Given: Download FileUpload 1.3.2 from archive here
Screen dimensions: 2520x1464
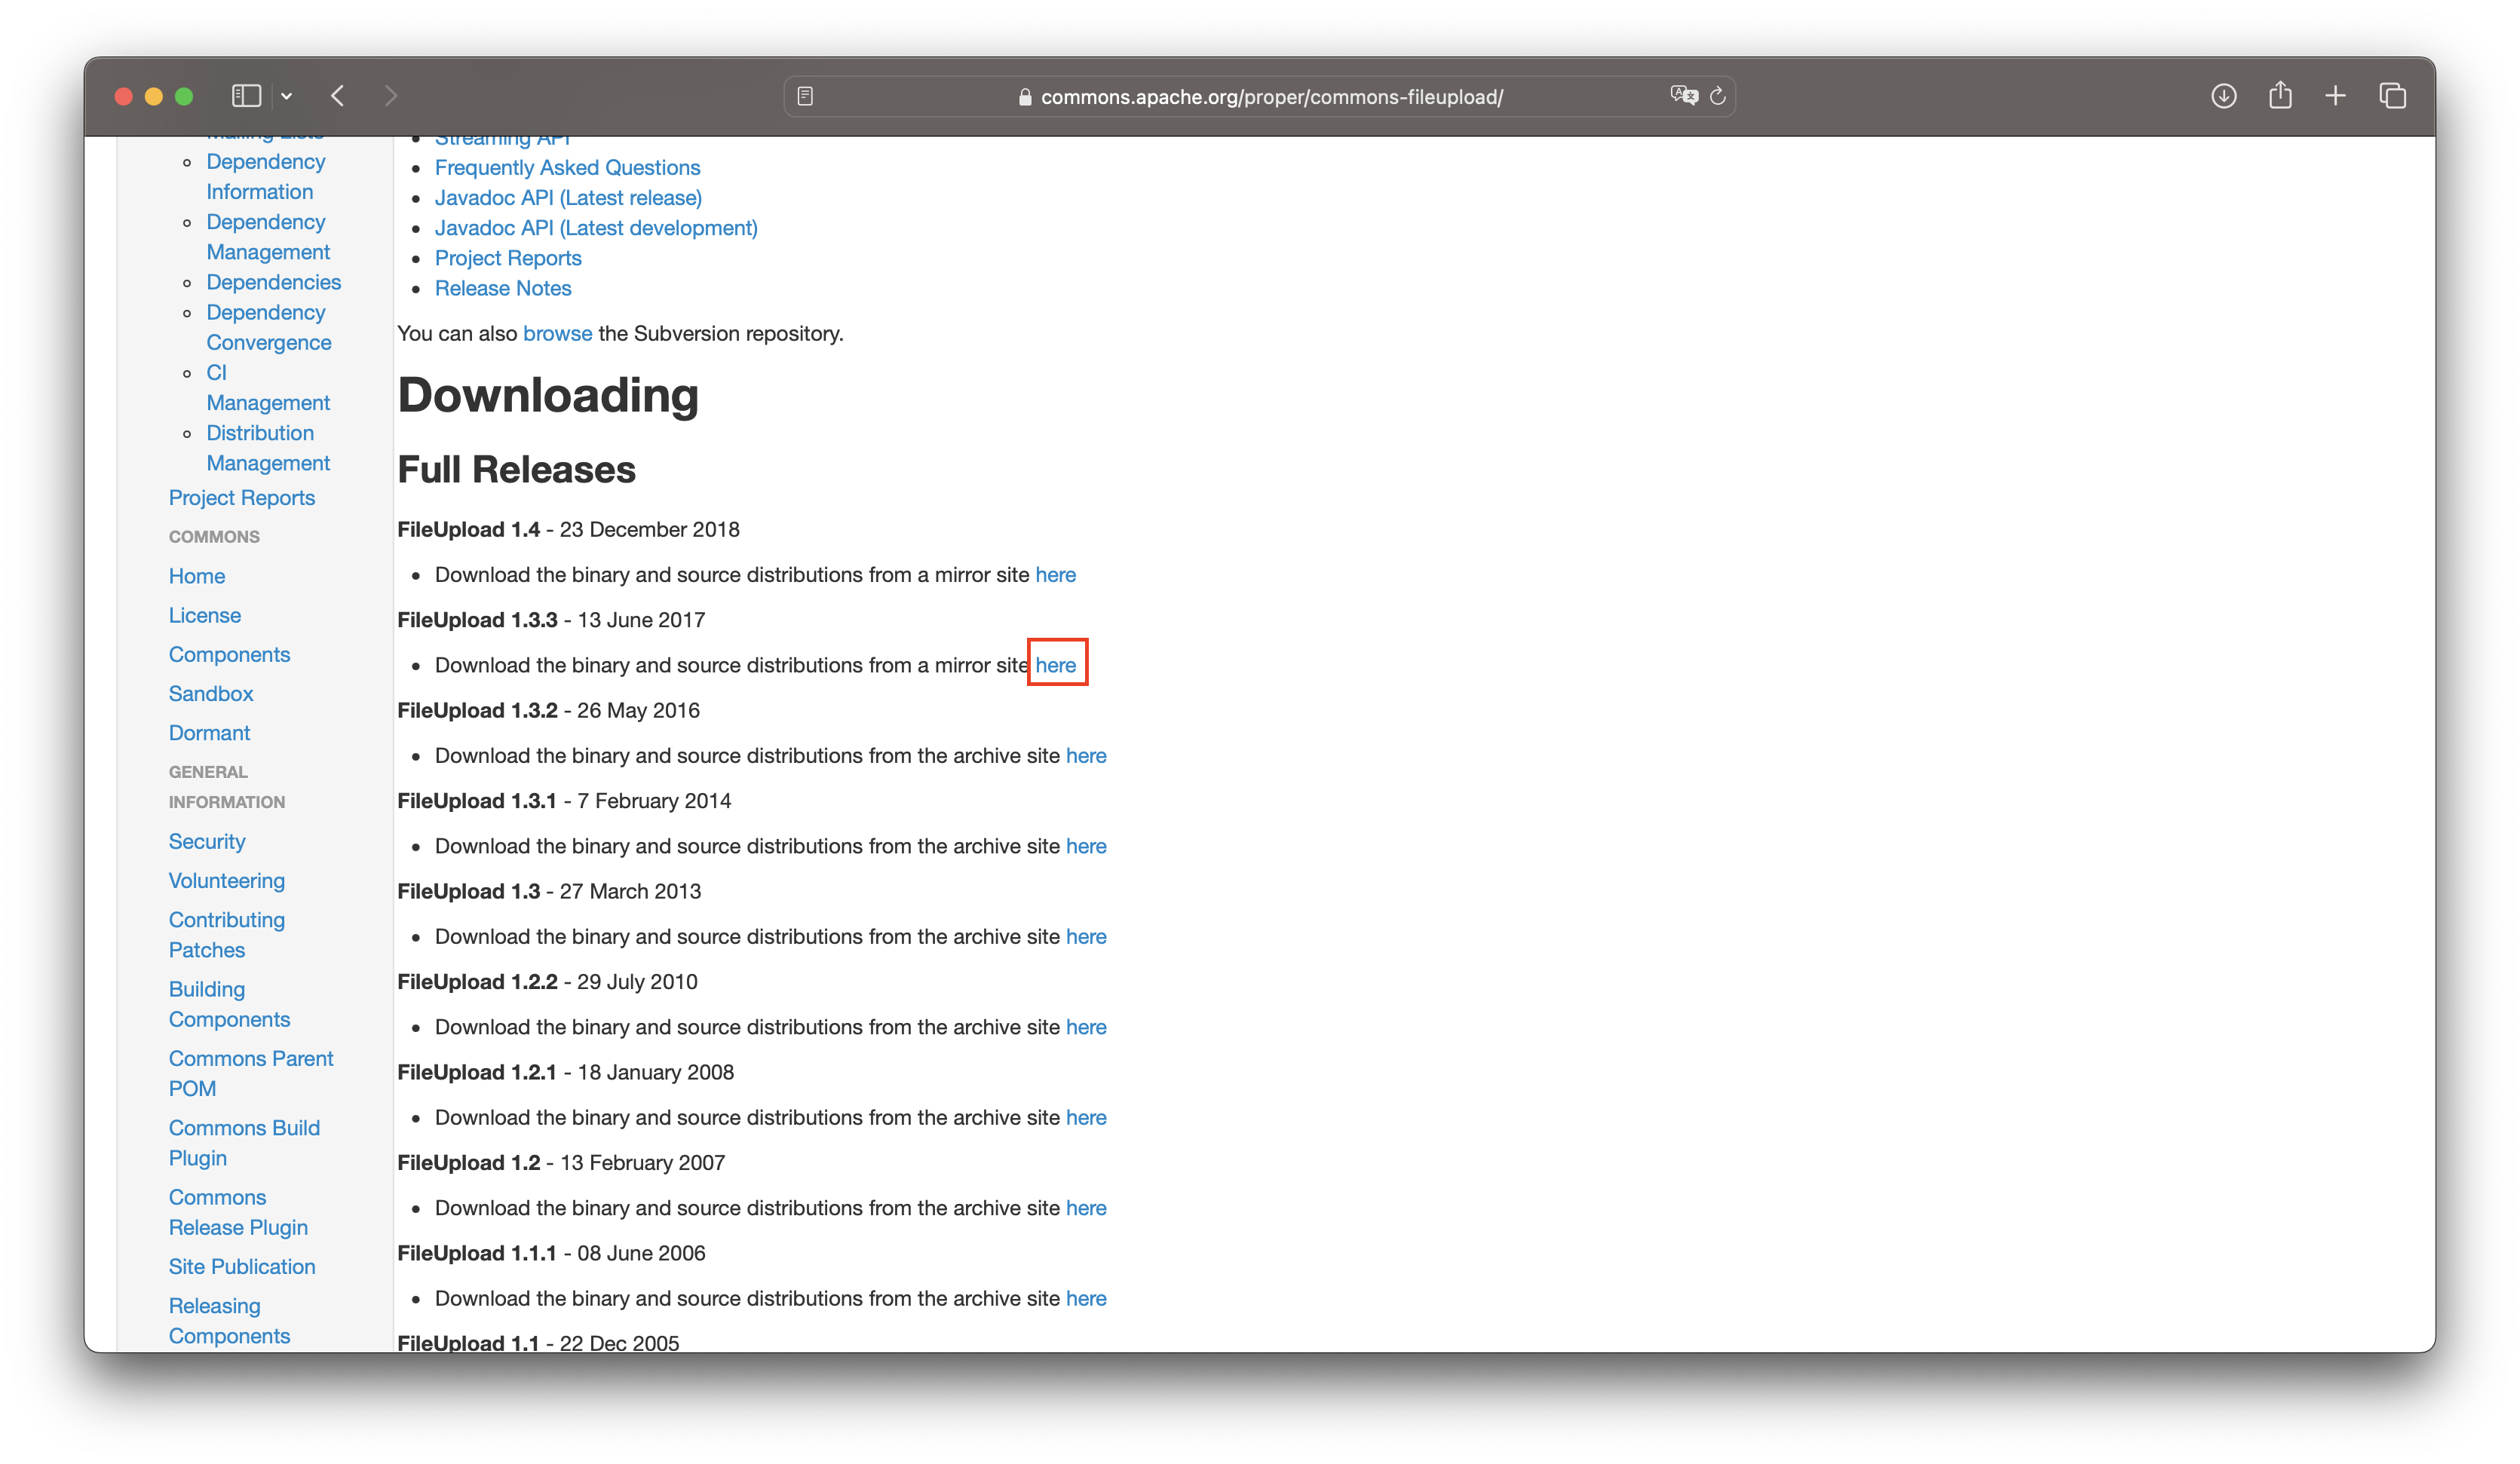Looking at the screenshot, I should click(x=1086, y=756).
